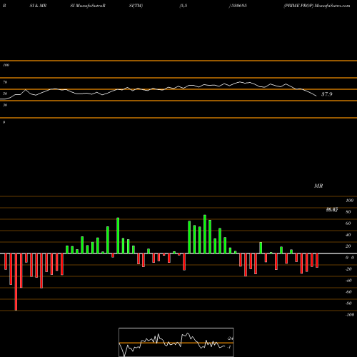Click the MR panel label
This screenshot has width=357, height=357.
(318, 186)
